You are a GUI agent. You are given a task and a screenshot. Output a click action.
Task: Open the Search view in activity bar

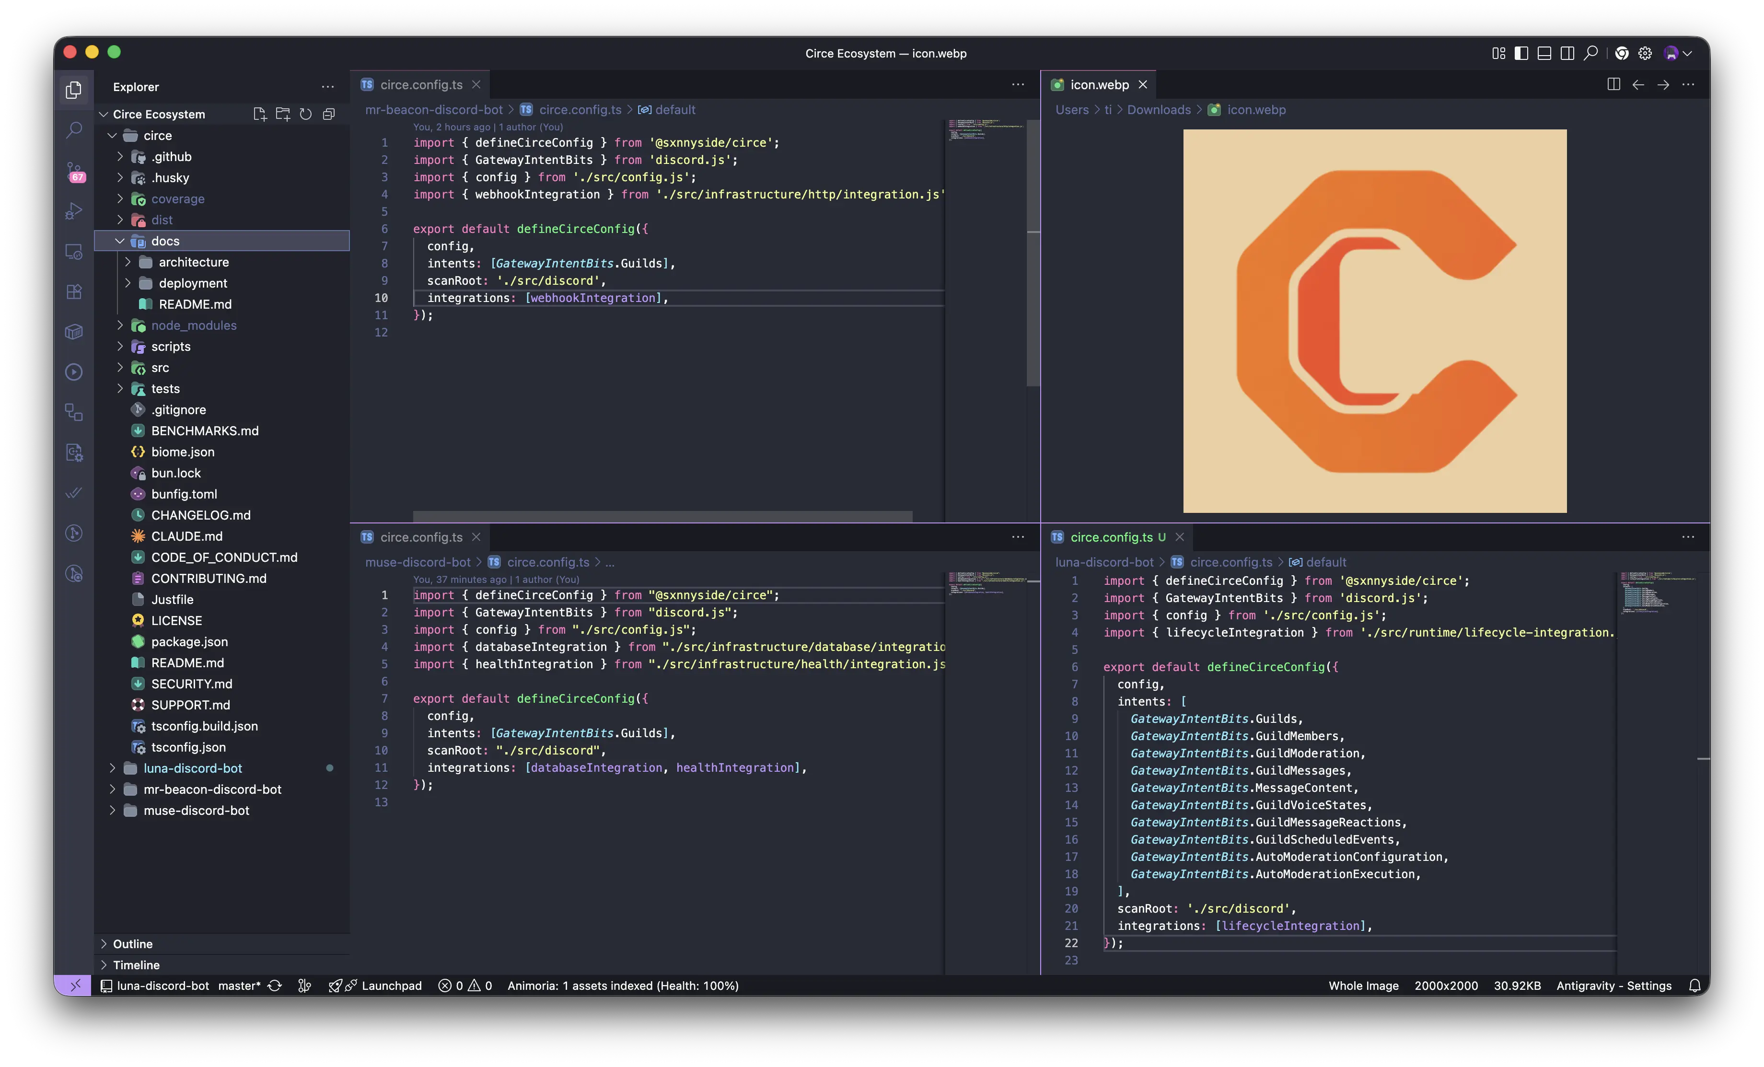tap(74, 129)
